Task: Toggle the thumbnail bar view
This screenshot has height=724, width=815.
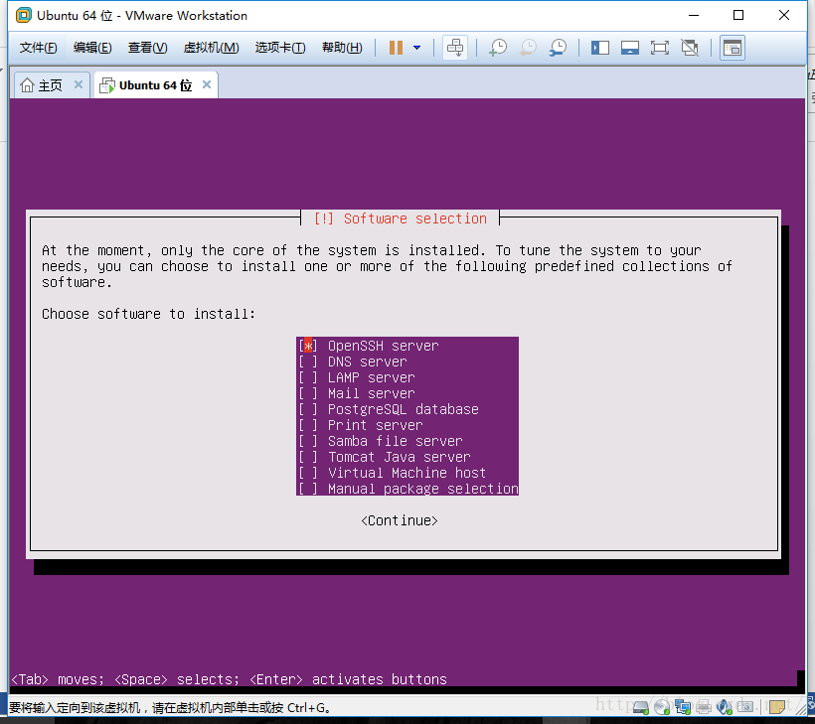Action: (630, 48)
